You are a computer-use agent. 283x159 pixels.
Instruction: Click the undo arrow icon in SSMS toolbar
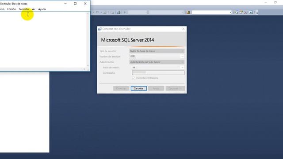click(97, 12)
